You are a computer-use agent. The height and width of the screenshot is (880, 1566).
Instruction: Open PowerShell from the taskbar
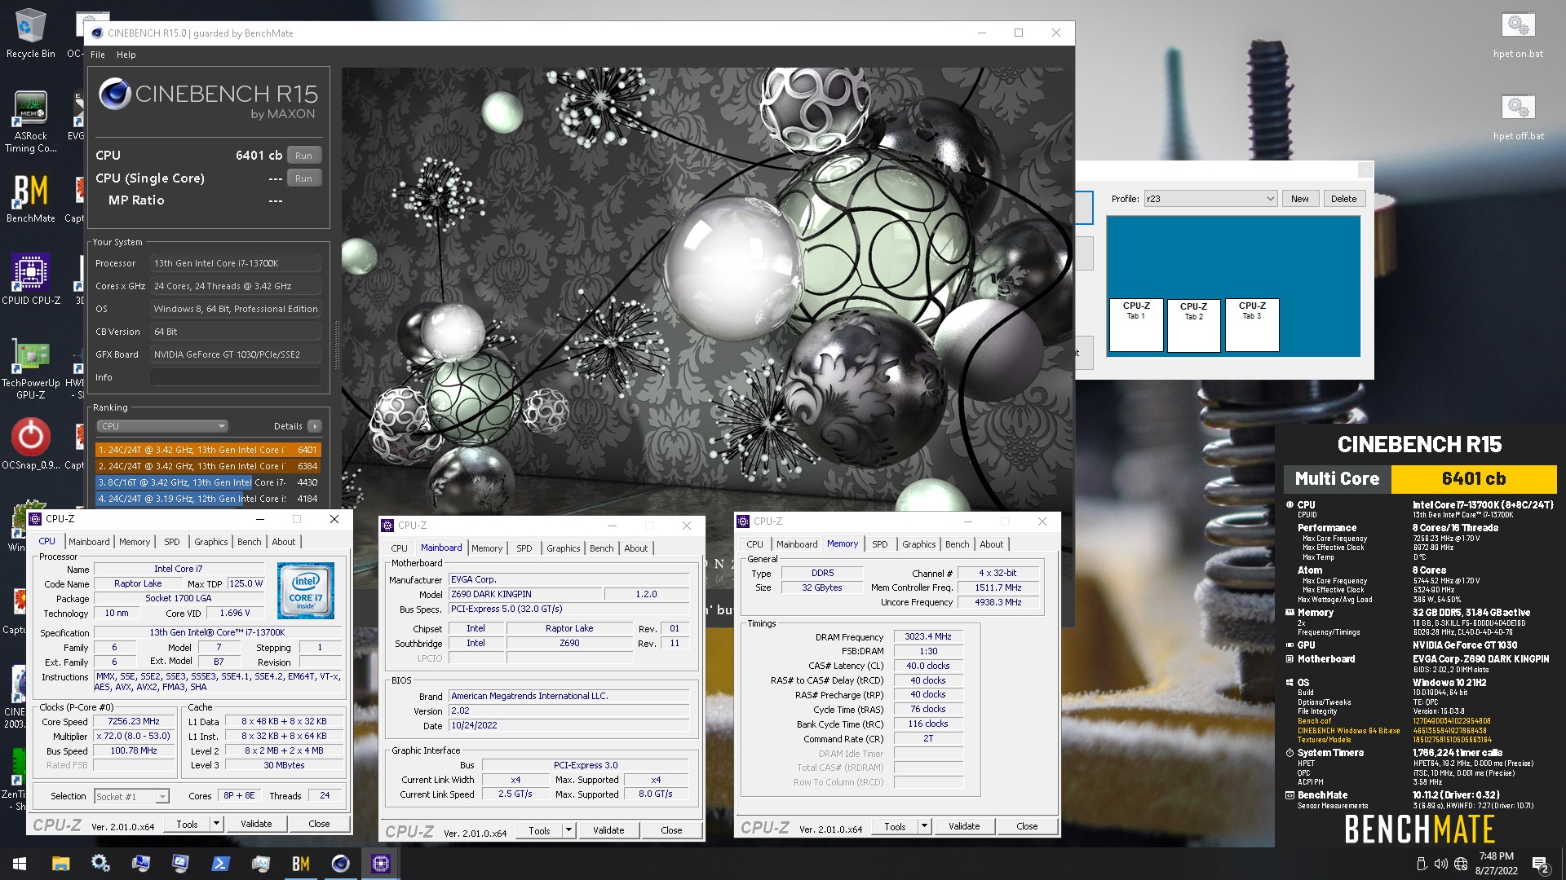pyautogui.click(x=220, y=864)
